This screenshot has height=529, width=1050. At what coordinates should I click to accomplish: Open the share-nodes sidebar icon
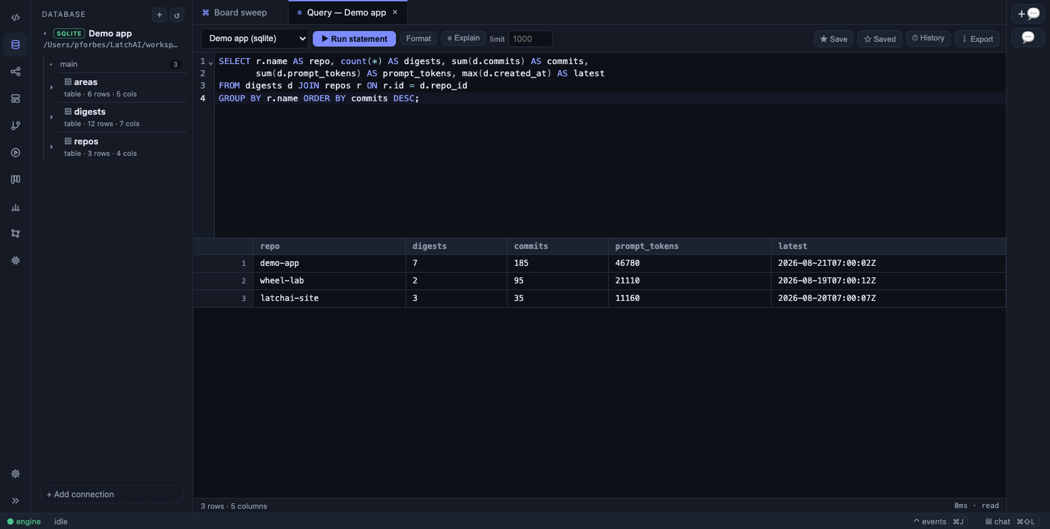pos(16,72)
